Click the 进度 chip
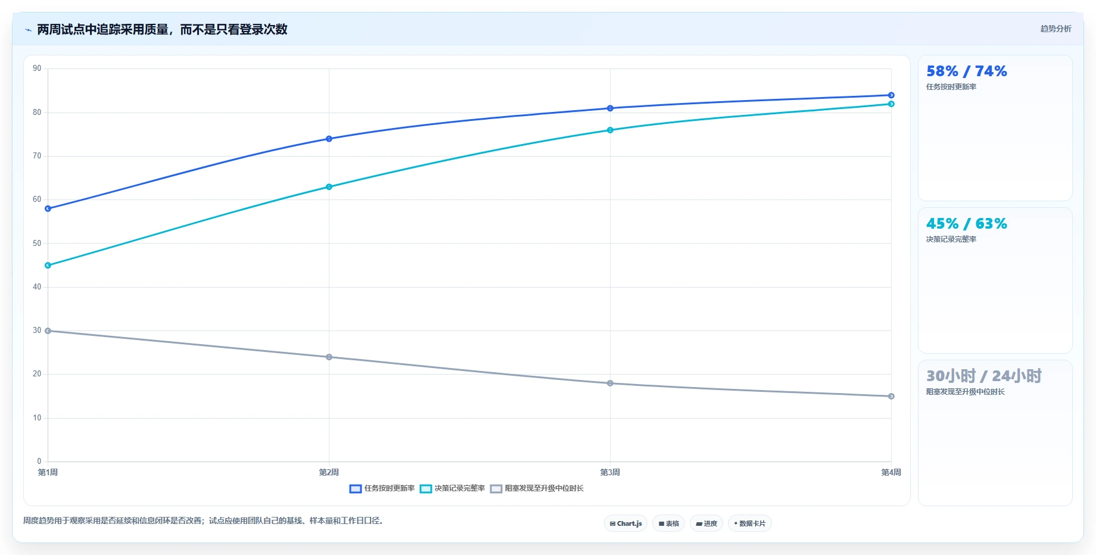 706,523
